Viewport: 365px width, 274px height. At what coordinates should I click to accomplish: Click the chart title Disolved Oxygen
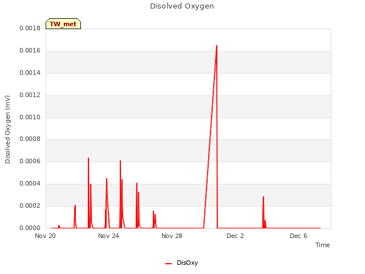coord(182,6)
